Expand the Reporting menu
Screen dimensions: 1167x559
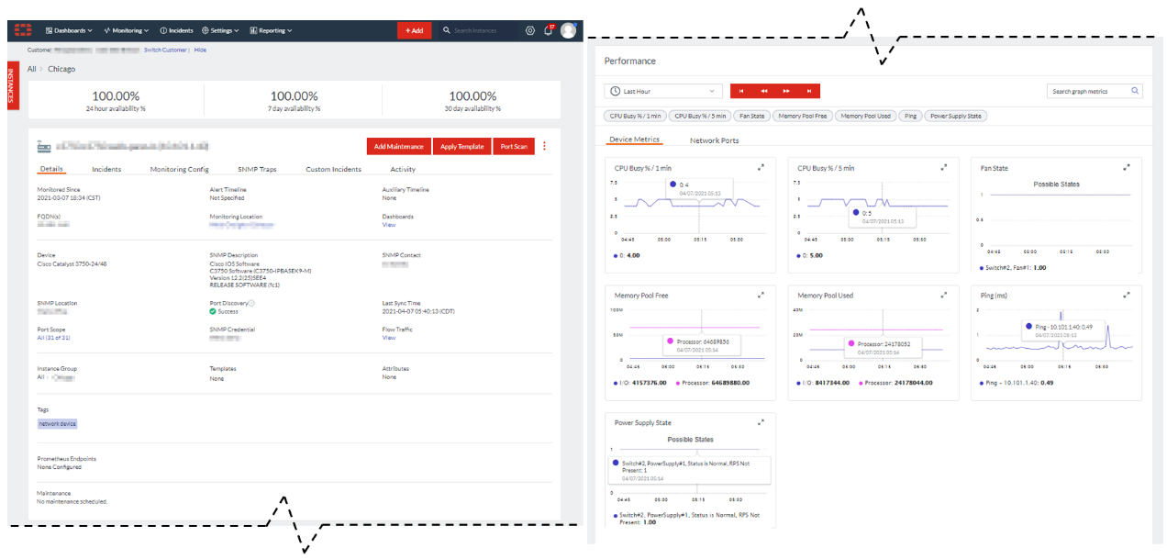(271, 29)
